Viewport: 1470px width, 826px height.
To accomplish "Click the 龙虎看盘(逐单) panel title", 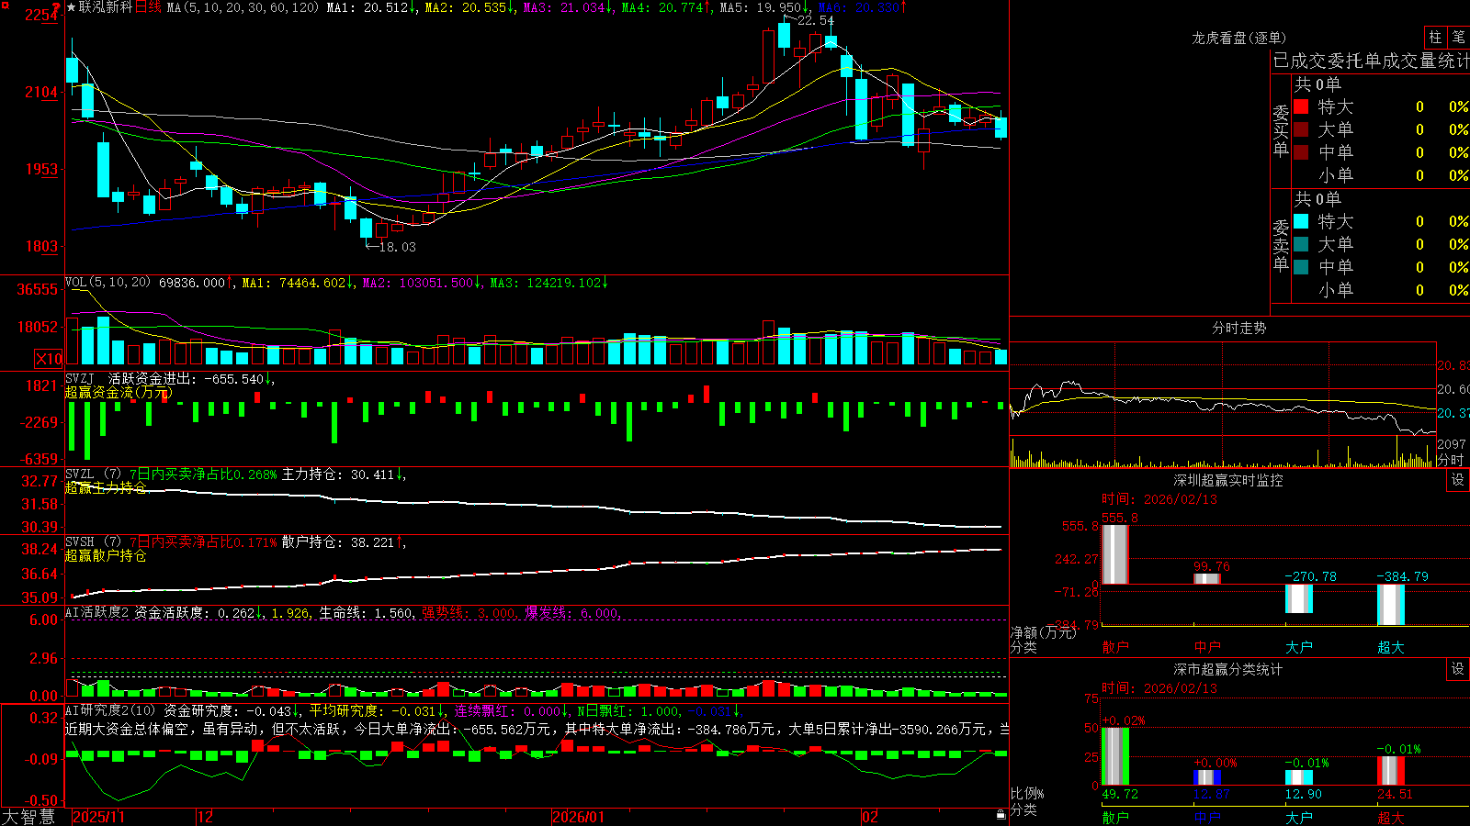I will point(1238,38).
